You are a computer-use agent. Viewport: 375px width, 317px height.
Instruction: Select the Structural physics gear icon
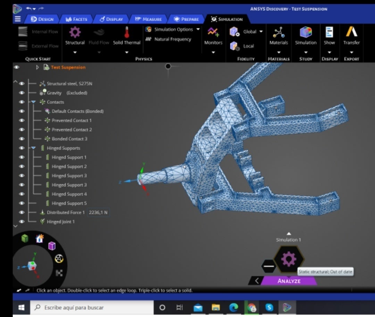[75, 32]
